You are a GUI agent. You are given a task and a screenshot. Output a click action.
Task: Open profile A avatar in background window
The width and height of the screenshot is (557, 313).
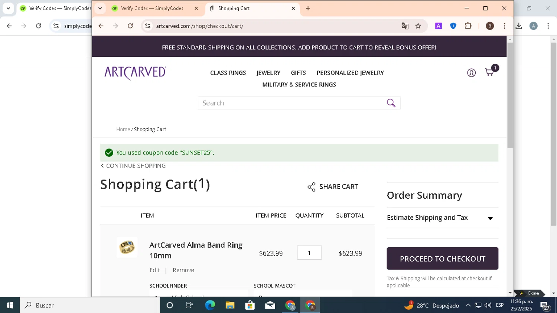[534, 26]
